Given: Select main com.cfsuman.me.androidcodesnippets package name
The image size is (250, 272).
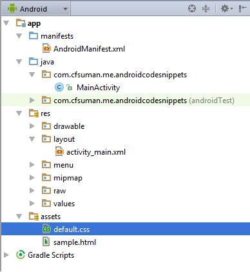Looking at the screenshot, I should pos(120,75).
